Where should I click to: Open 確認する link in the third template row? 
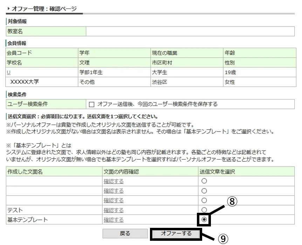(114, 201)
